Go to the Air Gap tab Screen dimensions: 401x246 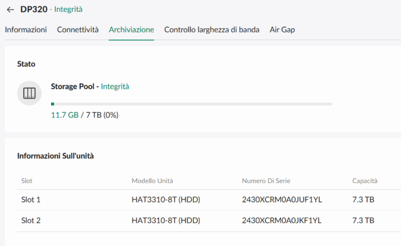coord(282,30)
